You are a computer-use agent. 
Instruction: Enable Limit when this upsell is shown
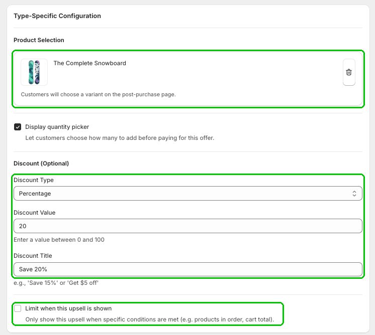click(x=18, y=308)
